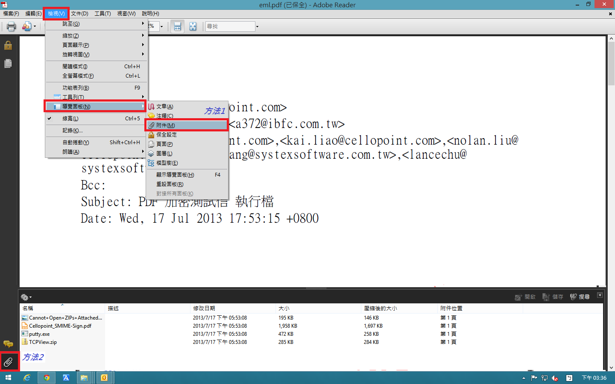Select 自動捲動 auto scroll item
The image size is (615, 384).
pos(97,143)
